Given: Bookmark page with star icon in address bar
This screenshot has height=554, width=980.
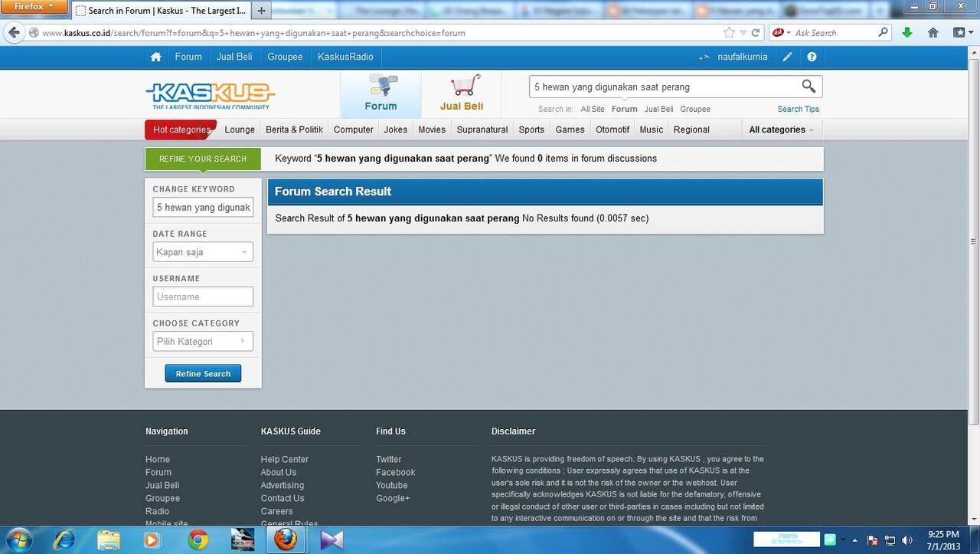Looking at the screenshot, I should pyautogui.click(x=729, y=33).
